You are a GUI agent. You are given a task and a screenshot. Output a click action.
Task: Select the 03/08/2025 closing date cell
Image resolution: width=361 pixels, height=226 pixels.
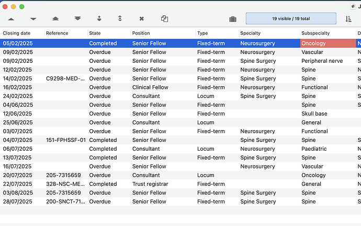pos(18,193)
